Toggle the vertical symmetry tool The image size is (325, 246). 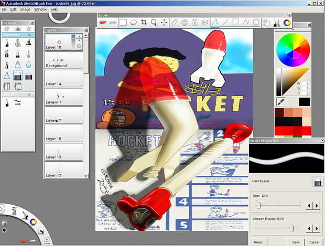click(194, 23)
